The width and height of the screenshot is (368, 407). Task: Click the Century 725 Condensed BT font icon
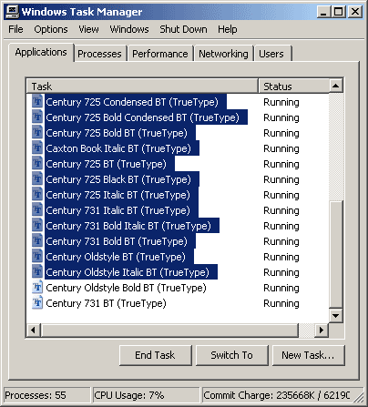[37, 101]
